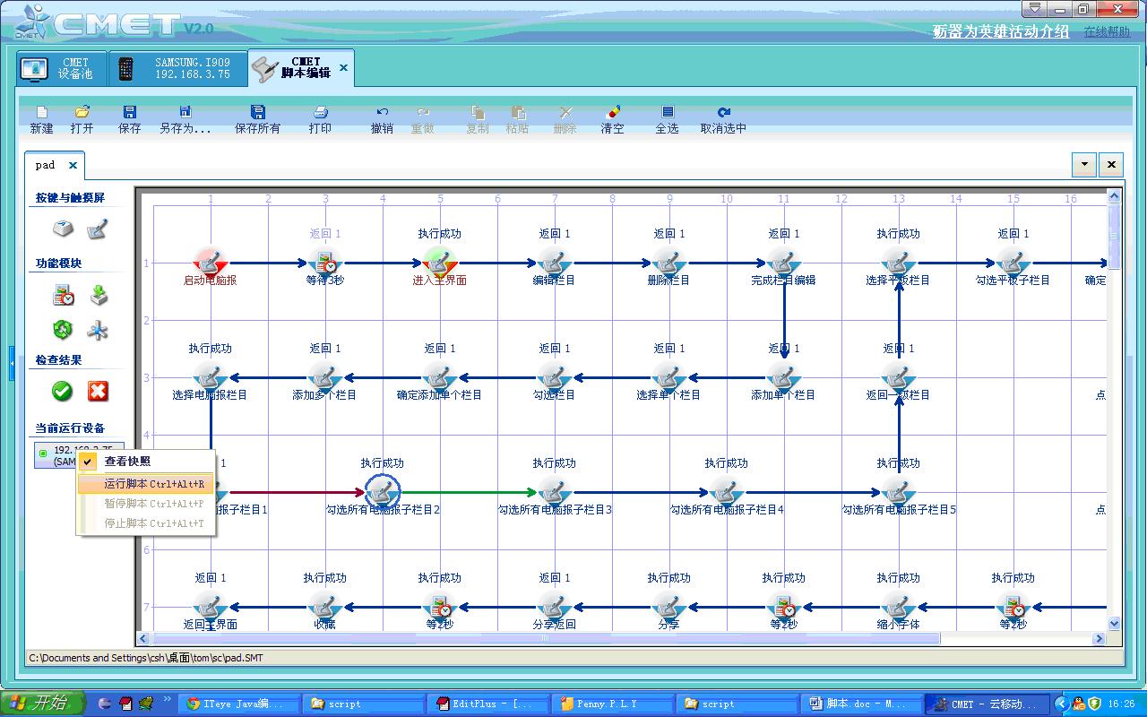The image size is (1147, 717).
Task: Toggle the 查看快照 checked menu item
Action: coord(146,462)
